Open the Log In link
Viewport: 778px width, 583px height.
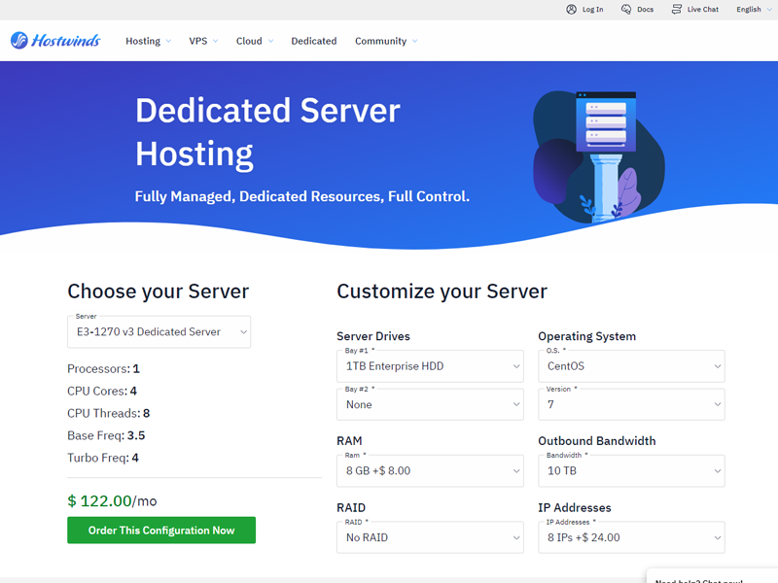click(x=592, y=10)
